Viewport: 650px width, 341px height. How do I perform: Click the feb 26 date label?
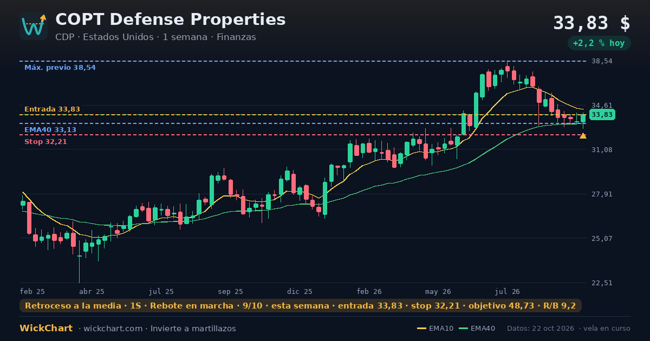[x=369, y=291]
